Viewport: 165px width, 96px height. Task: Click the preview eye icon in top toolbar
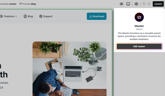click(121, 4)
